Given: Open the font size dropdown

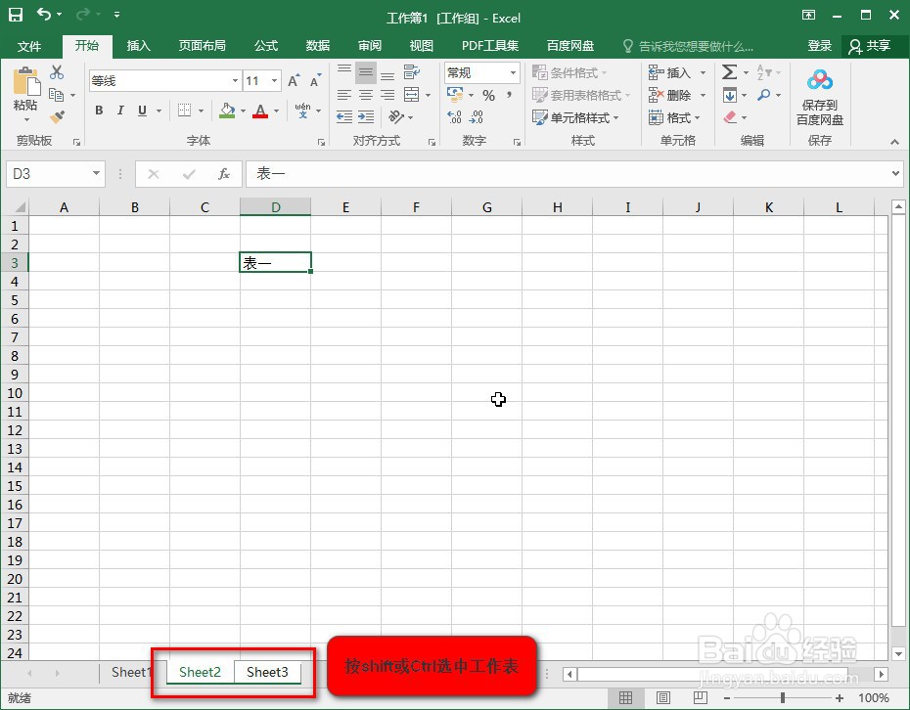Looking at the screenshot, I should tap(275, 80).
